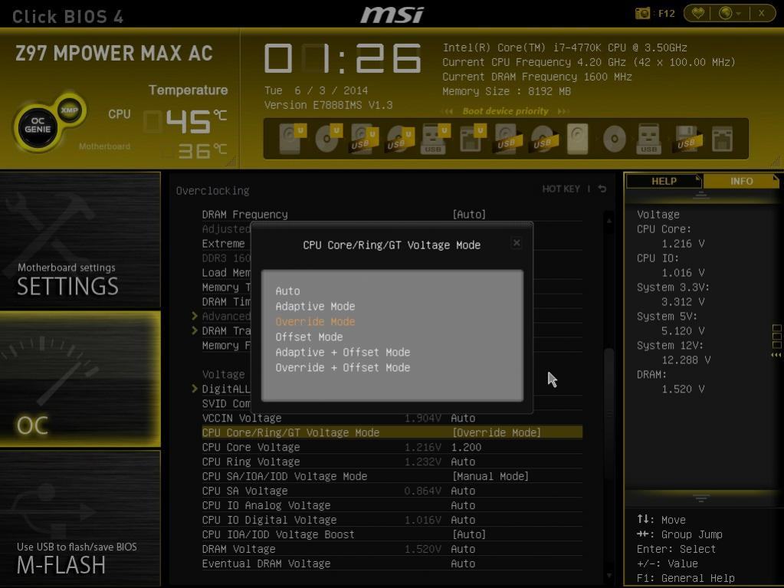Screen dimensions: 784x588
Task: Select the legacy USB CD/DVD boot icon
Action: point(543,138)
